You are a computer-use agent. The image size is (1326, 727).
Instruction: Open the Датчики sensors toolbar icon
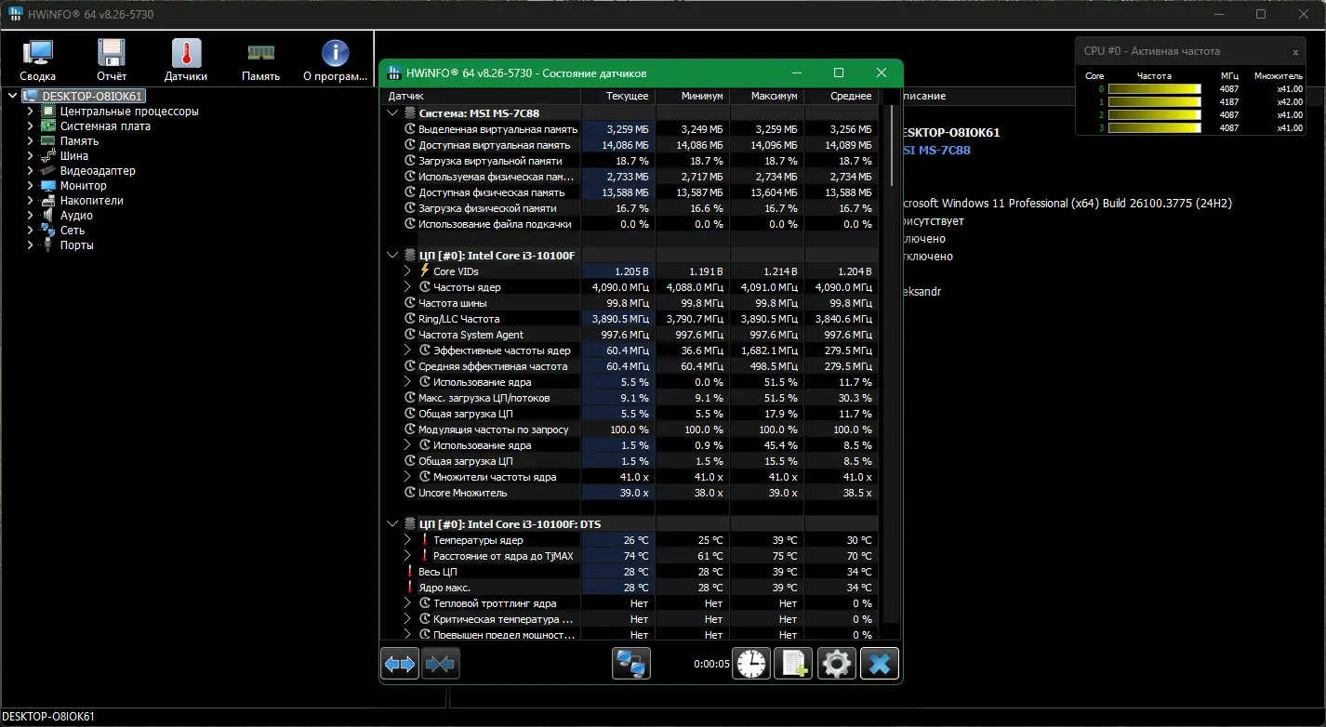[186, 60]
